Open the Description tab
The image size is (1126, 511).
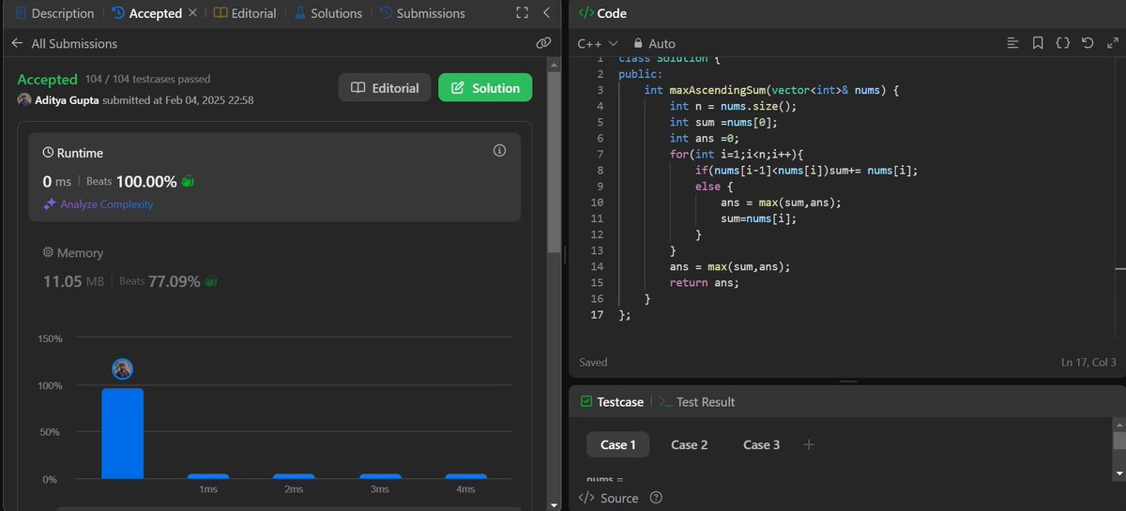click(x=55, y=13)
